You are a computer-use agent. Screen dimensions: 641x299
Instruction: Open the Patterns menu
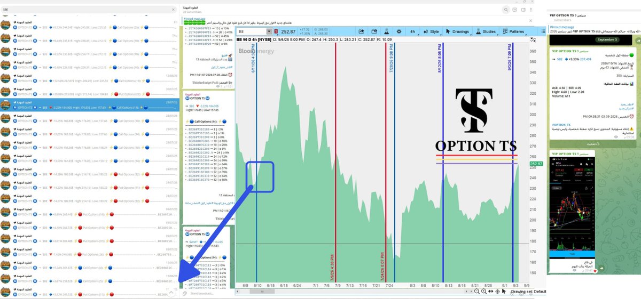(513, 31)
